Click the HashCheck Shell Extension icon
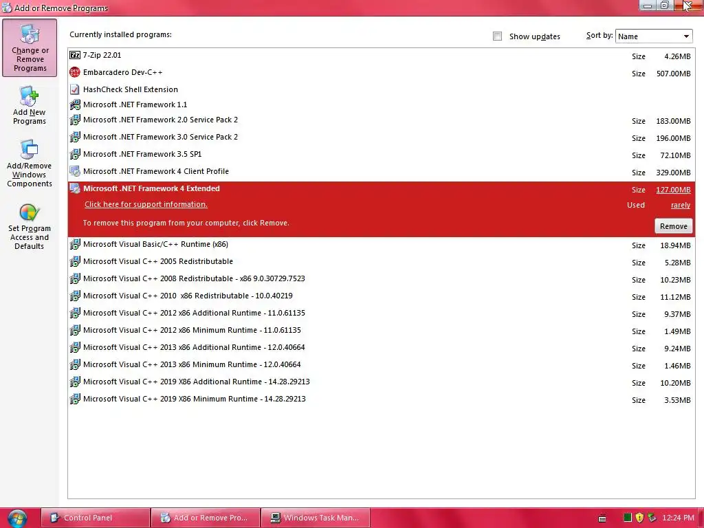704x528 pixels. coord(75,89)
